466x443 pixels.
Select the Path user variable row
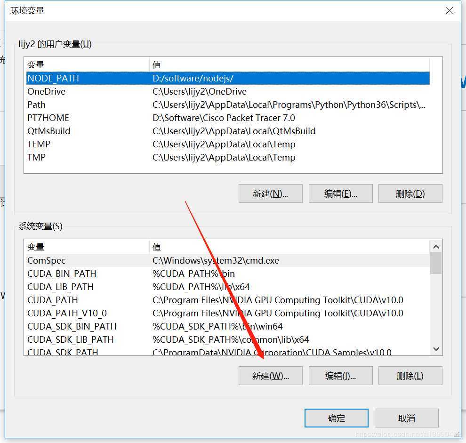click(x=228, y=105)
